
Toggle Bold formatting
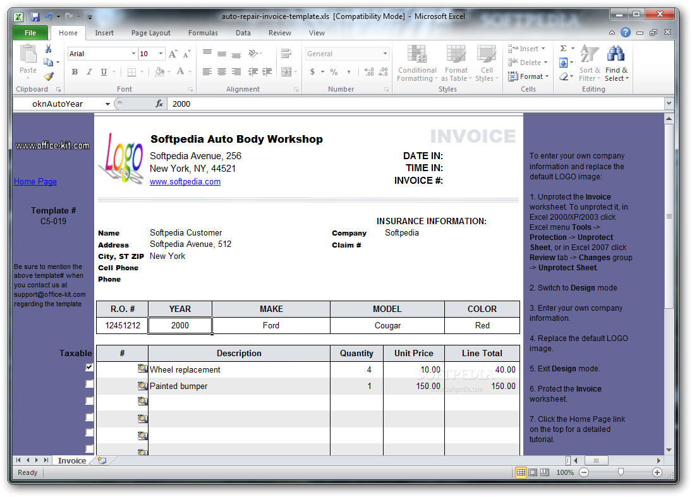tap(75, 71)
